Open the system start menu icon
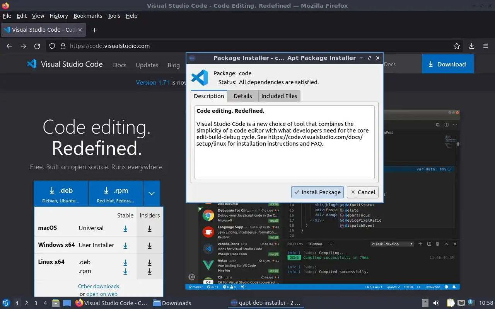 coord(6,303)
